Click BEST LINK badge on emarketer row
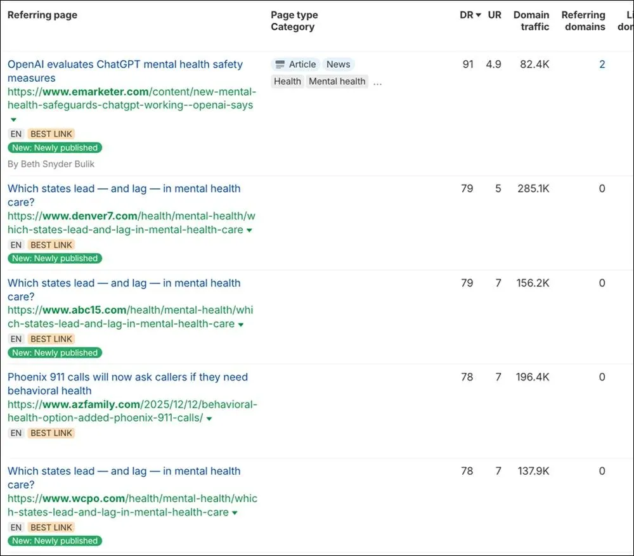 [51, 134]
